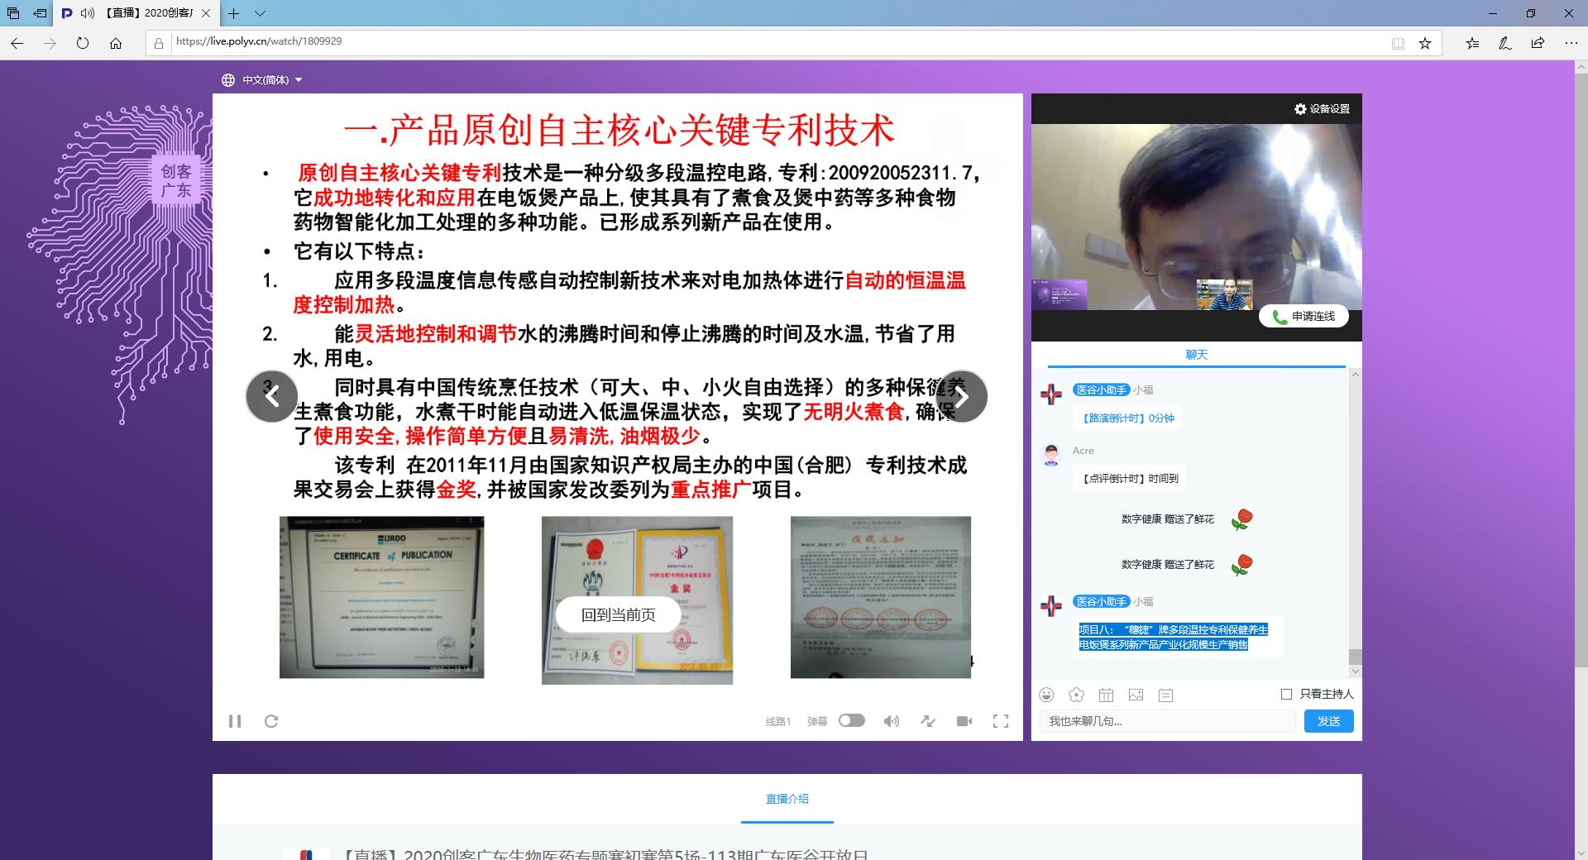This screenshot has height=860, width=1588.
Task: Click the 发送 send button
Action: pyautogui.click(x=1328, y=721)
